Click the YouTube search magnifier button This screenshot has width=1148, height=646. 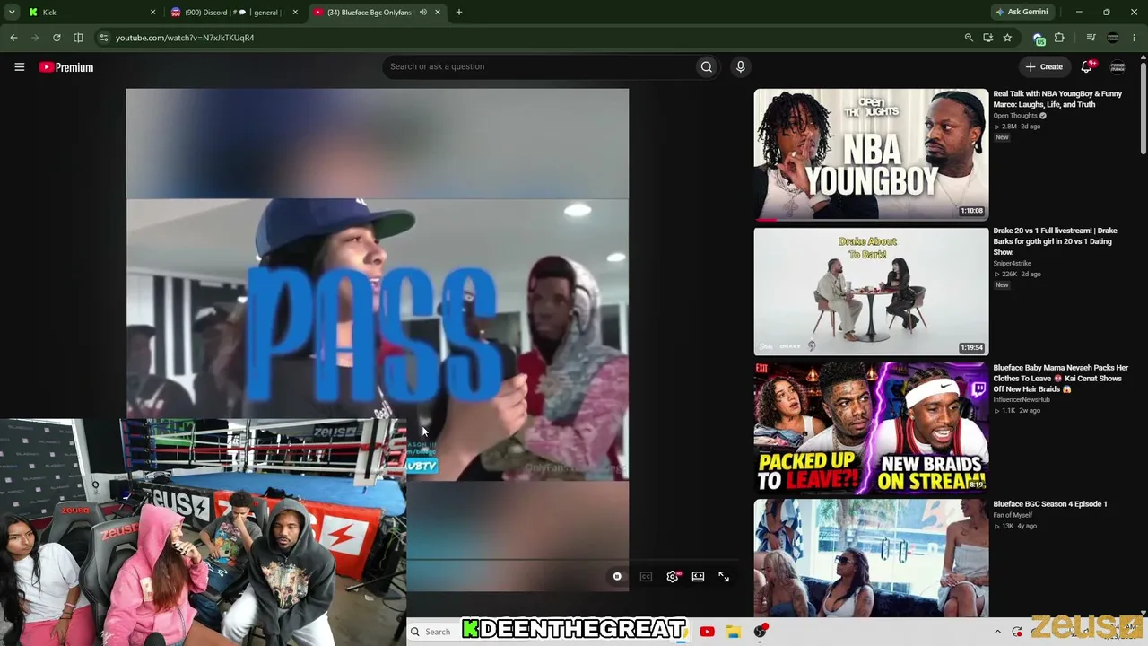707,66
